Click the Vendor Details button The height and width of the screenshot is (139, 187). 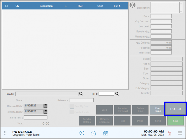(x=87, y=121)
